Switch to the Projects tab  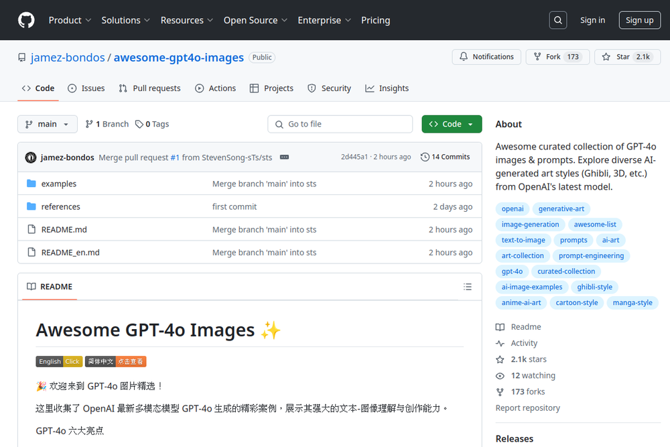coord(272,88)
